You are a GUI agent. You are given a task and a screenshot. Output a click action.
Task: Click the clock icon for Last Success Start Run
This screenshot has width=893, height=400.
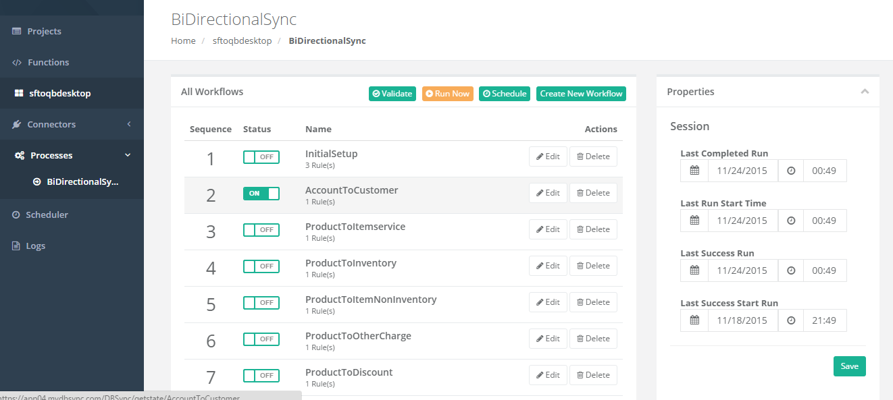tap(791, 320)
